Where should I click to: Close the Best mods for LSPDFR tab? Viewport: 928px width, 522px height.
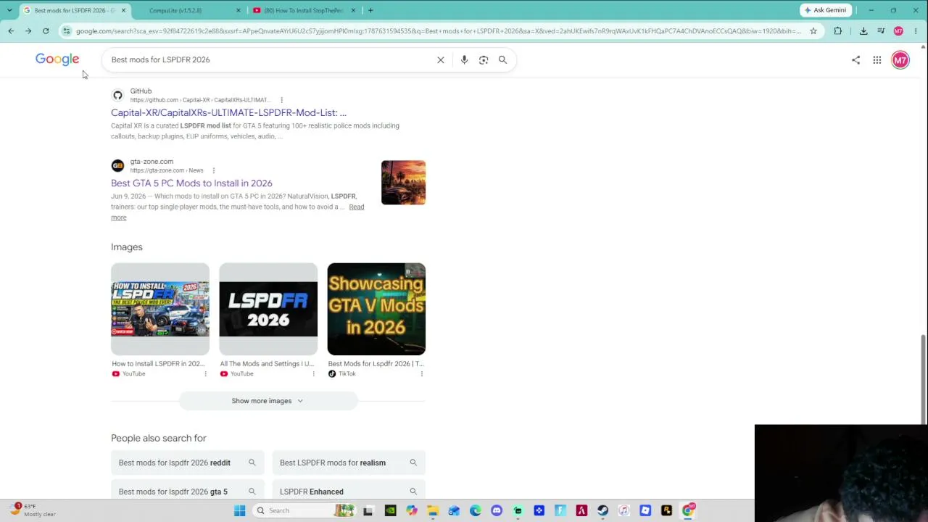(x=123, y=10)
